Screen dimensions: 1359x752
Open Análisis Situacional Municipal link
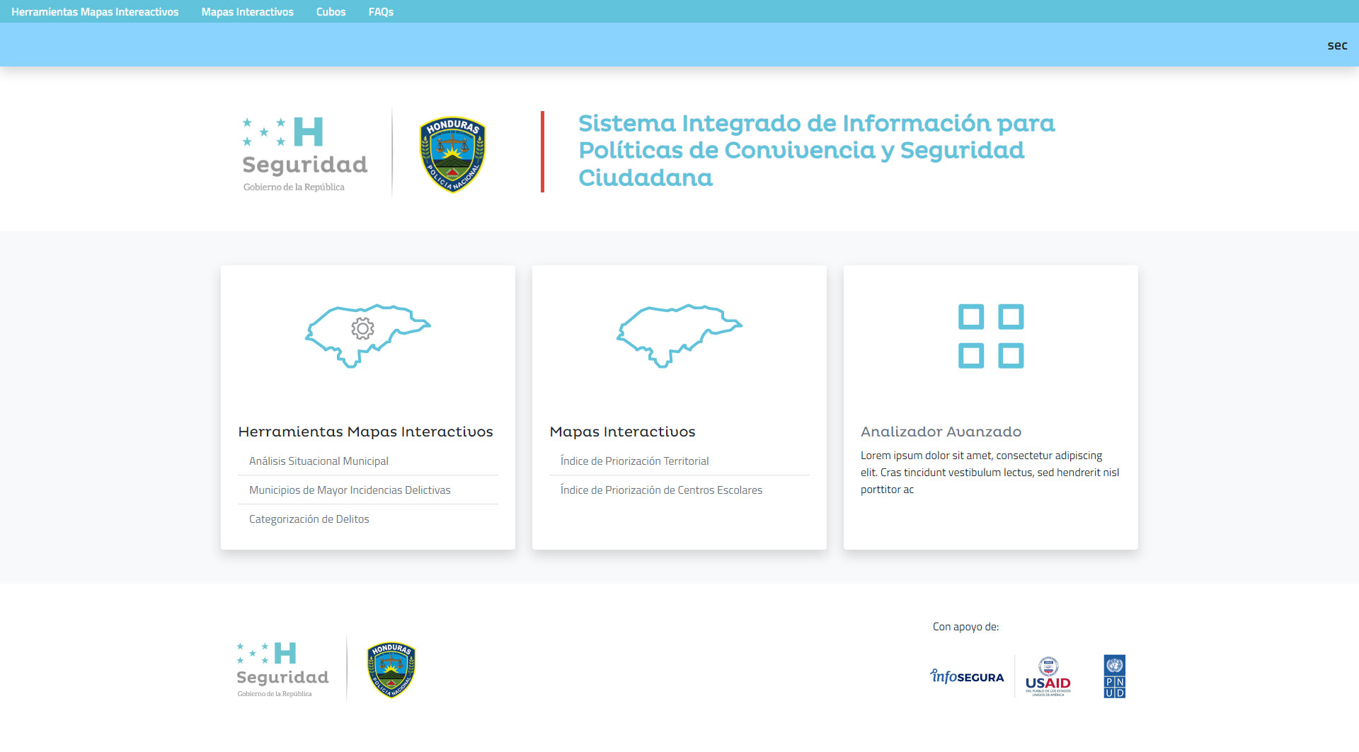pyautogui.click(x=319, y=461)
